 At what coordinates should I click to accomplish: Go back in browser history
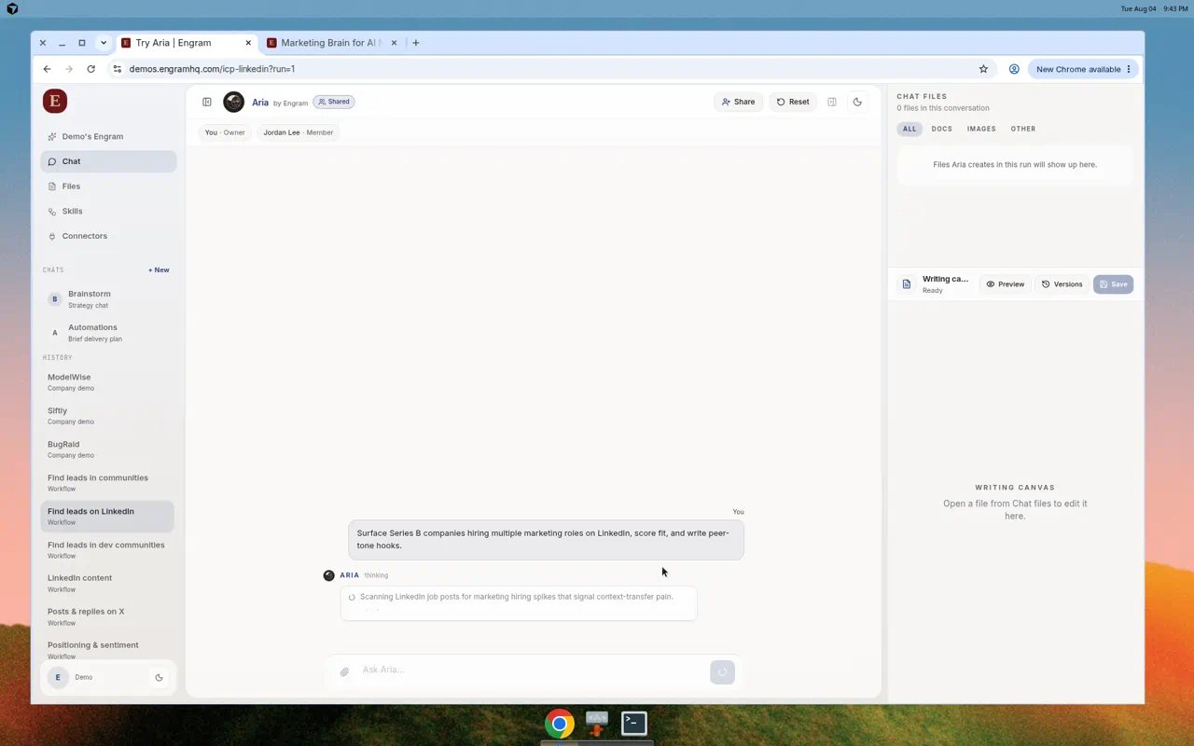point(47,69)
